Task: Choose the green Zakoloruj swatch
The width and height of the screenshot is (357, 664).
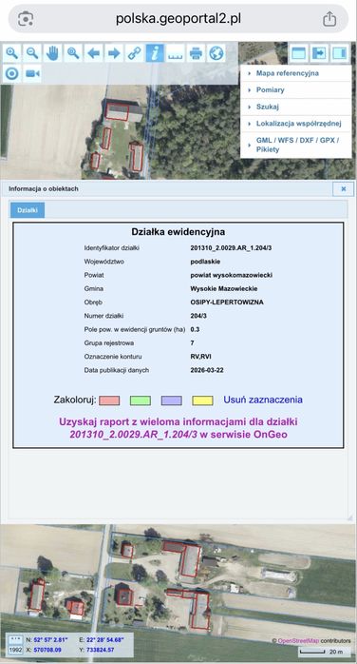Action: tap(141, 400)
